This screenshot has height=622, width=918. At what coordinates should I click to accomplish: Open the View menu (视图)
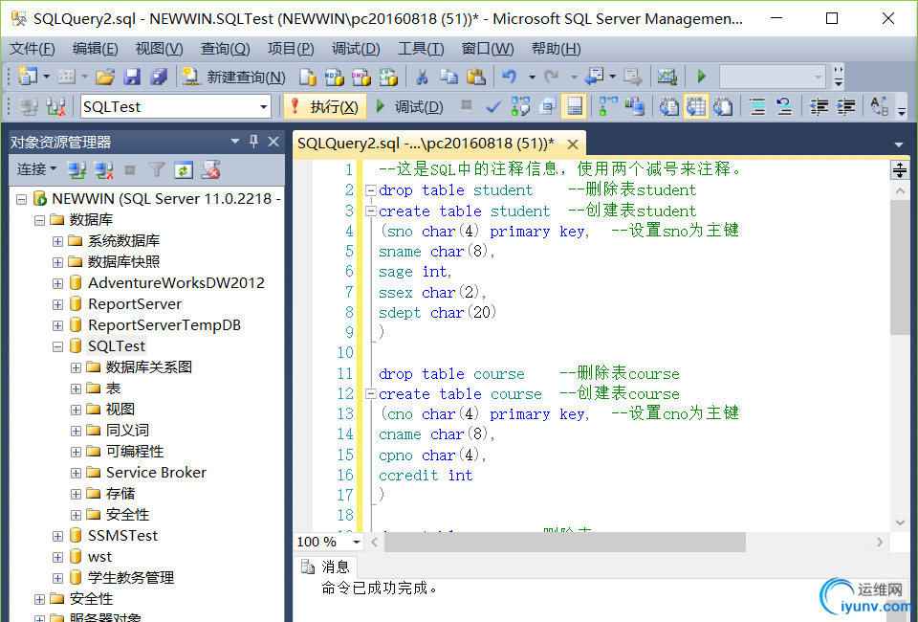click(x=160, y=49)
